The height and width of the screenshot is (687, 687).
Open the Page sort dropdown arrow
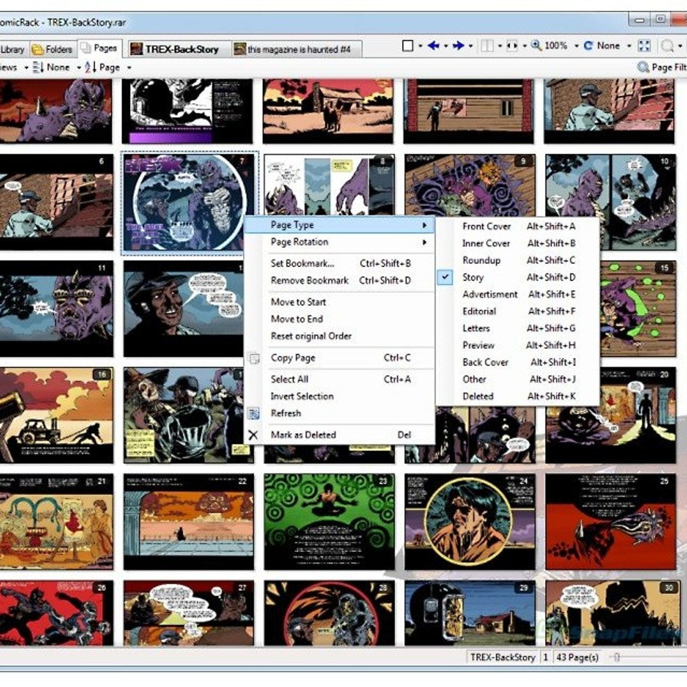pos(129,67)
